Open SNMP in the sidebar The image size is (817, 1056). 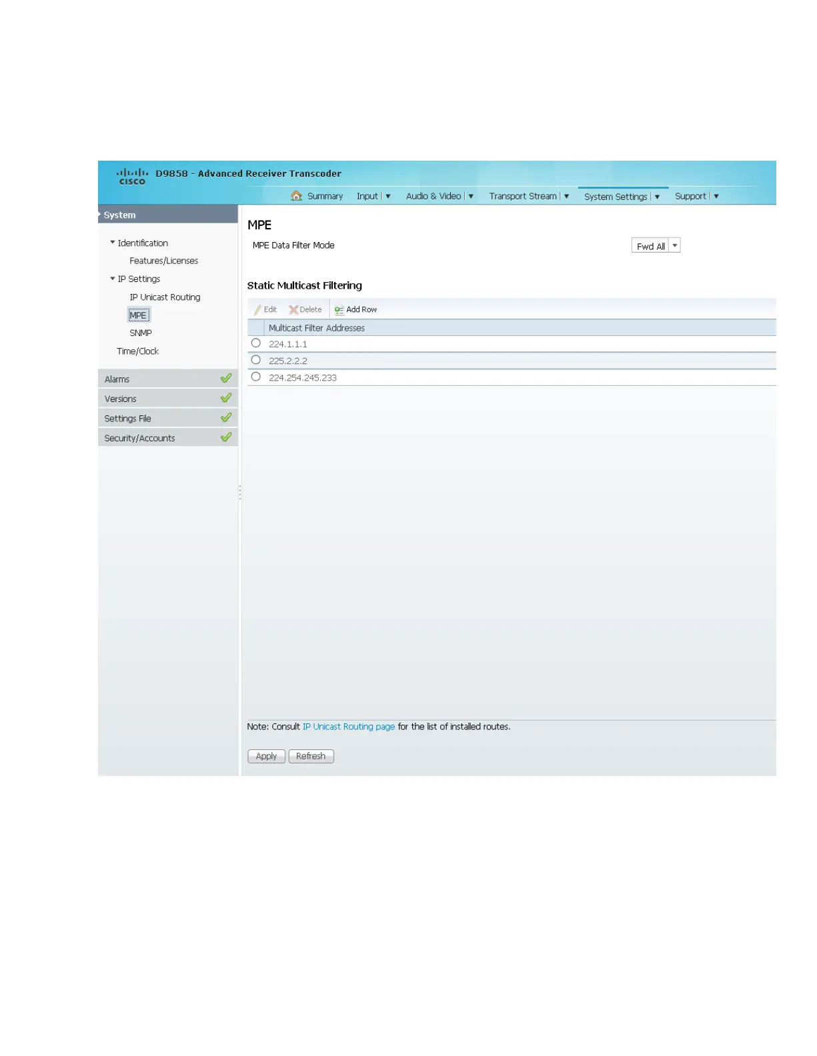(x=141, y=333)
